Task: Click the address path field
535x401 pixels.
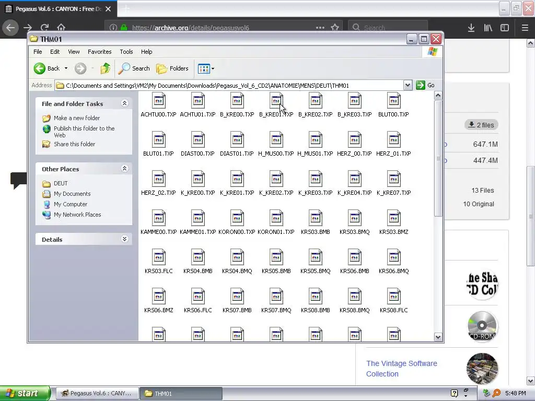Action: pos(229,86)
